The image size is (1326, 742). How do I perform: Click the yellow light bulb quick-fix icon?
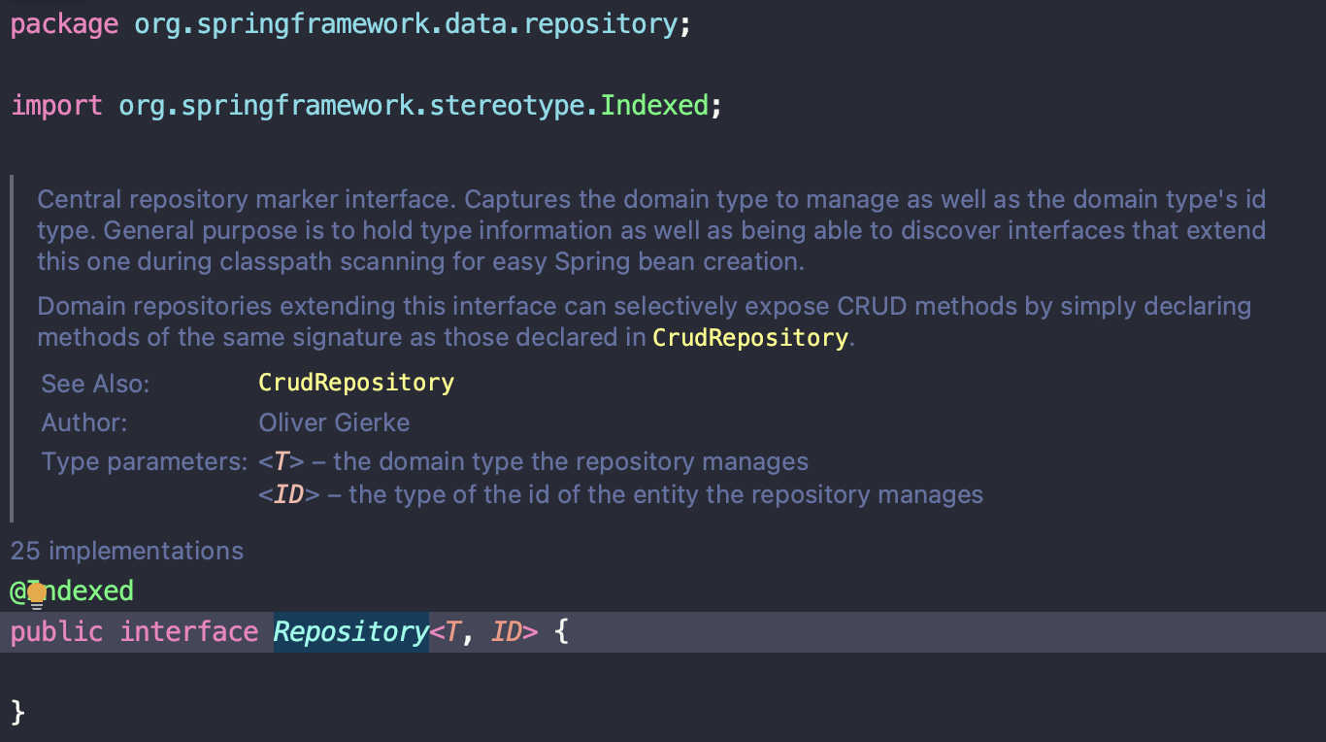coord(37,594)
